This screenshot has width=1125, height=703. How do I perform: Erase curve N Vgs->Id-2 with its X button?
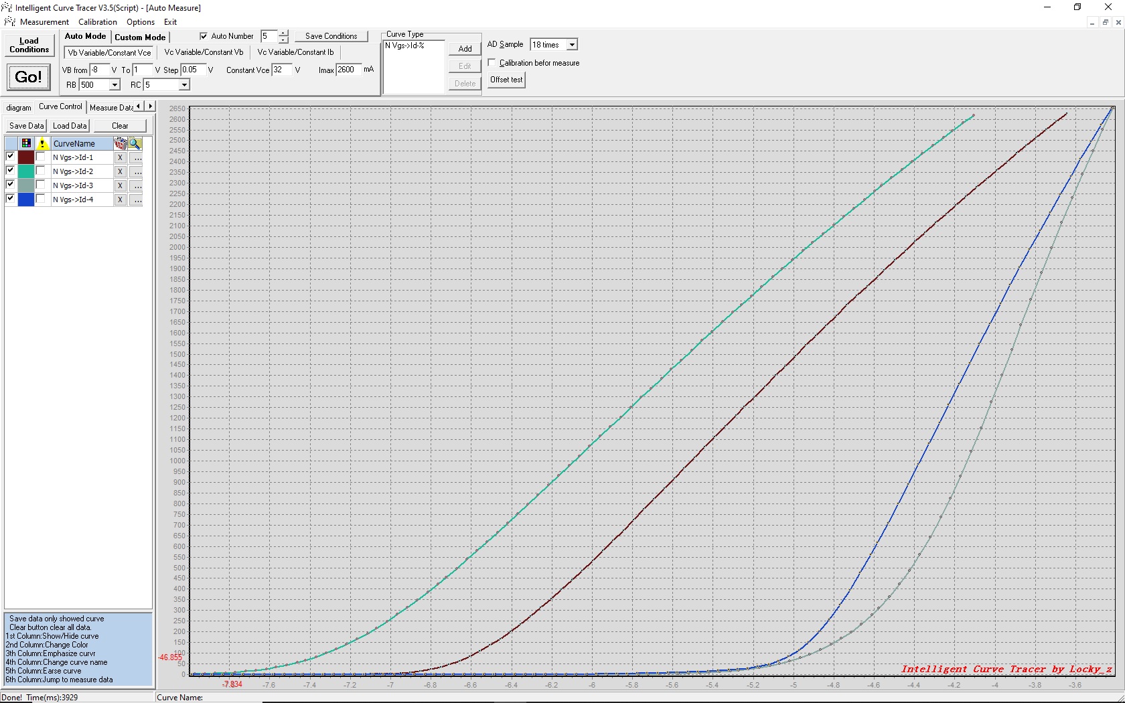click(x=120, y=172)
